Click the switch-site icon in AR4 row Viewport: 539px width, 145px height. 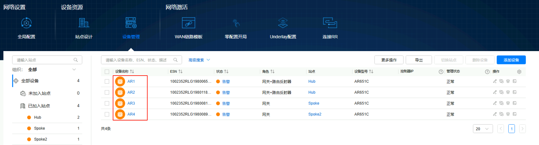pyautogui.click(x=501, y=114)
